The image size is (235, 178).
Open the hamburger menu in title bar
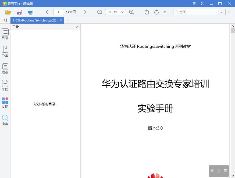[194, 4]
